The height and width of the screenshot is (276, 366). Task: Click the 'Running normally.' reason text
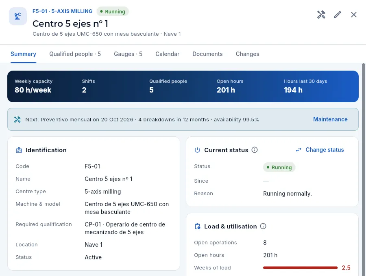point(288,194)
